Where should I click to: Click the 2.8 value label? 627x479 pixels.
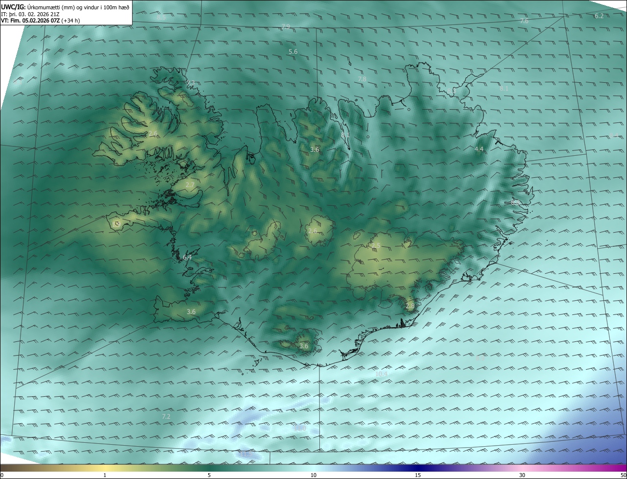pyautogui.click(x=410, y=306)
